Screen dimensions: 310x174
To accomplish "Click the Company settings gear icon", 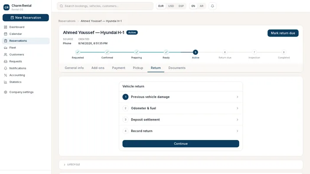I will point(5,92).
